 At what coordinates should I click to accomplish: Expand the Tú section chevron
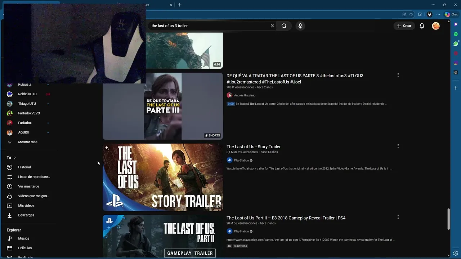pos(15,158)
